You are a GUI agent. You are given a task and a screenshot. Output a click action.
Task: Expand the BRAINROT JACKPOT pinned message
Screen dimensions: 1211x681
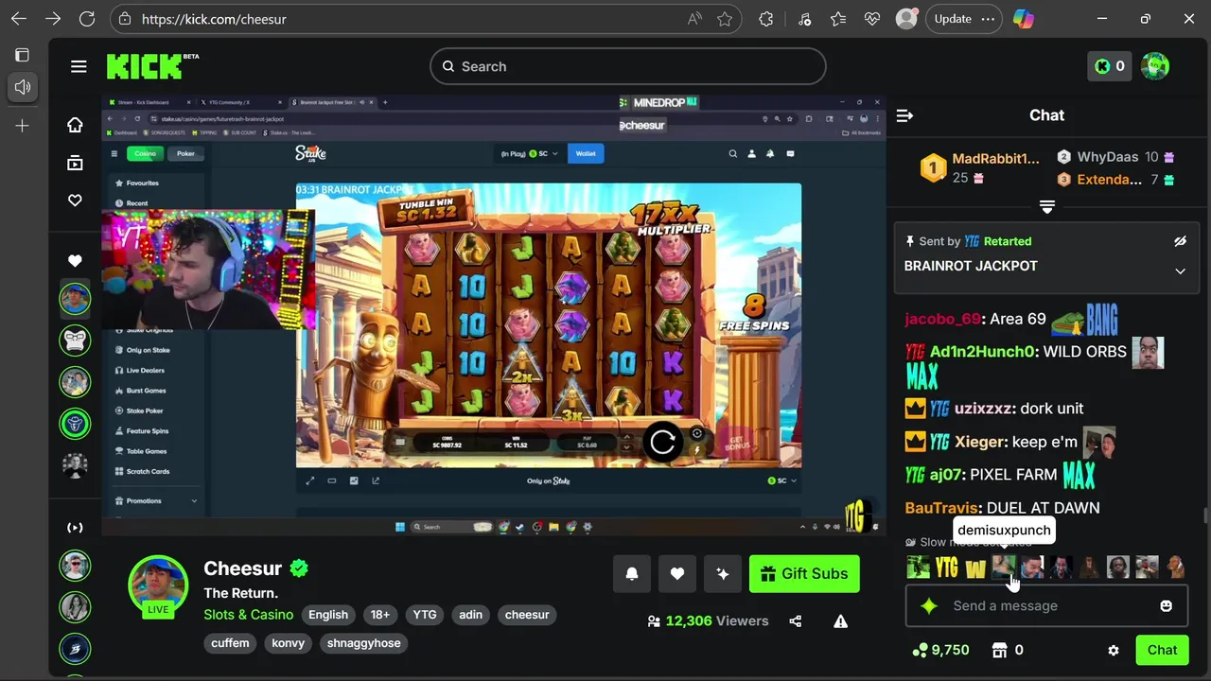tap(1180, 271)
